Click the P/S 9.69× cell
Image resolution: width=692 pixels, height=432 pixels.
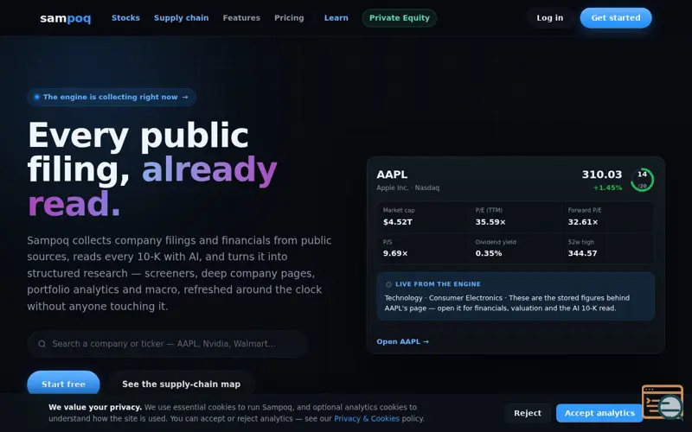(423, 248)
